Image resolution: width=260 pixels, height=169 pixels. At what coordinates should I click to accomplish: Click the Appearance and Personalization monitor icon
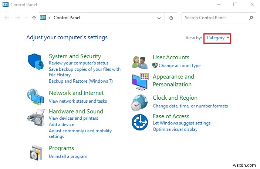click(140, 81)
